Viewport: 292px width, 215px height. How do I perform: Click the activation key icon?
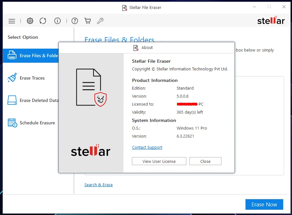tap(100, 21)
